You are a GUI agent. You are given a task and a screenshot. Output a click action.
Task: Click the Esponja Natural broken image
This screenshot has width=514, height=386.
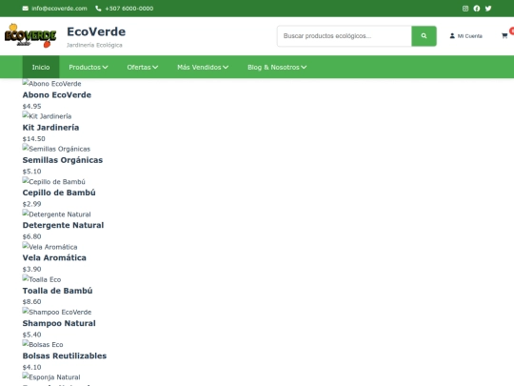51,376
